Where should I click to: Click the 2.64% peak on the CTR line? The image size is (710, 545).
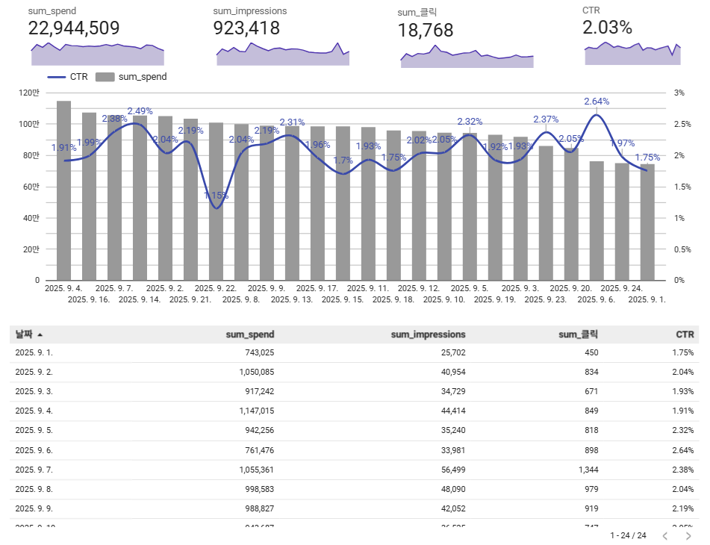596,114
